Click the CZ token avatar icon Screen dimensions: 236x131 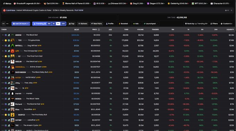point(12,56)
